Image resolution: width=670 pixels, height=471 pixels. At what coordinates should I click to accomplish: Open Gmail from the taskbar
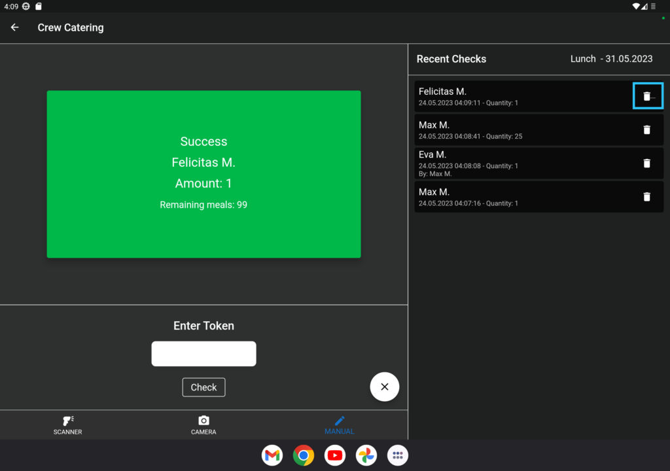coord(272,455)
